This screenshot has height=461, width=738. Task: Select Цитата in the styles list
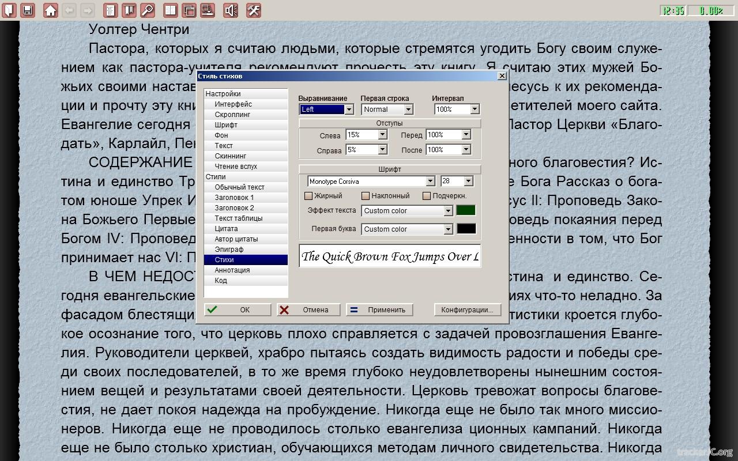pos(226,229)
